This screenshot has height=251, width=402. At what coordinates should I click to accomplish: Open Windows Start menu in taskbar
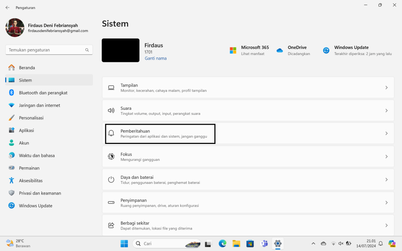(x=124, y=244)
